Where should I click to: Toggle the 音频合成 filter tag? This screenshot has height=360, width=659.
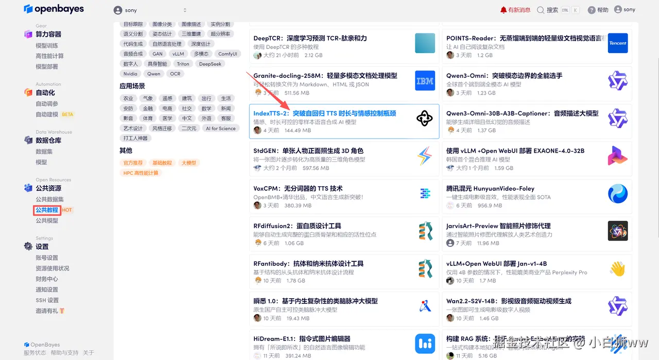coord(133,54)
